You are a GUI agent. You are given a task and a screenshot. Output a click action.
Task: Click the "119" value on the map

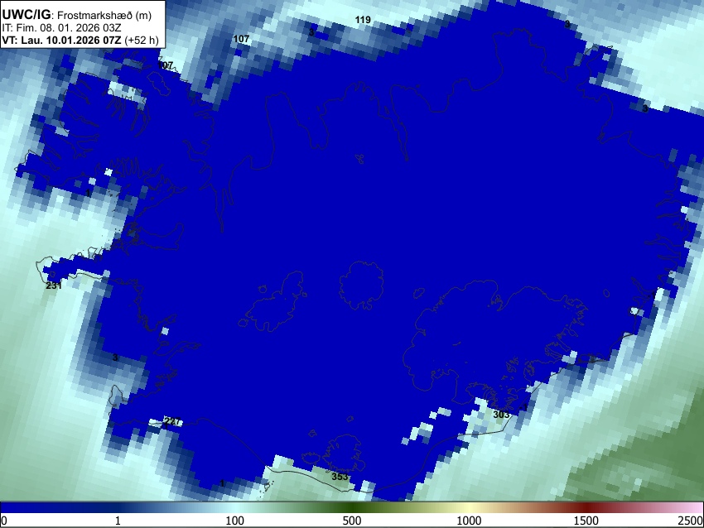pyautogui.click(x=363, y=20)
